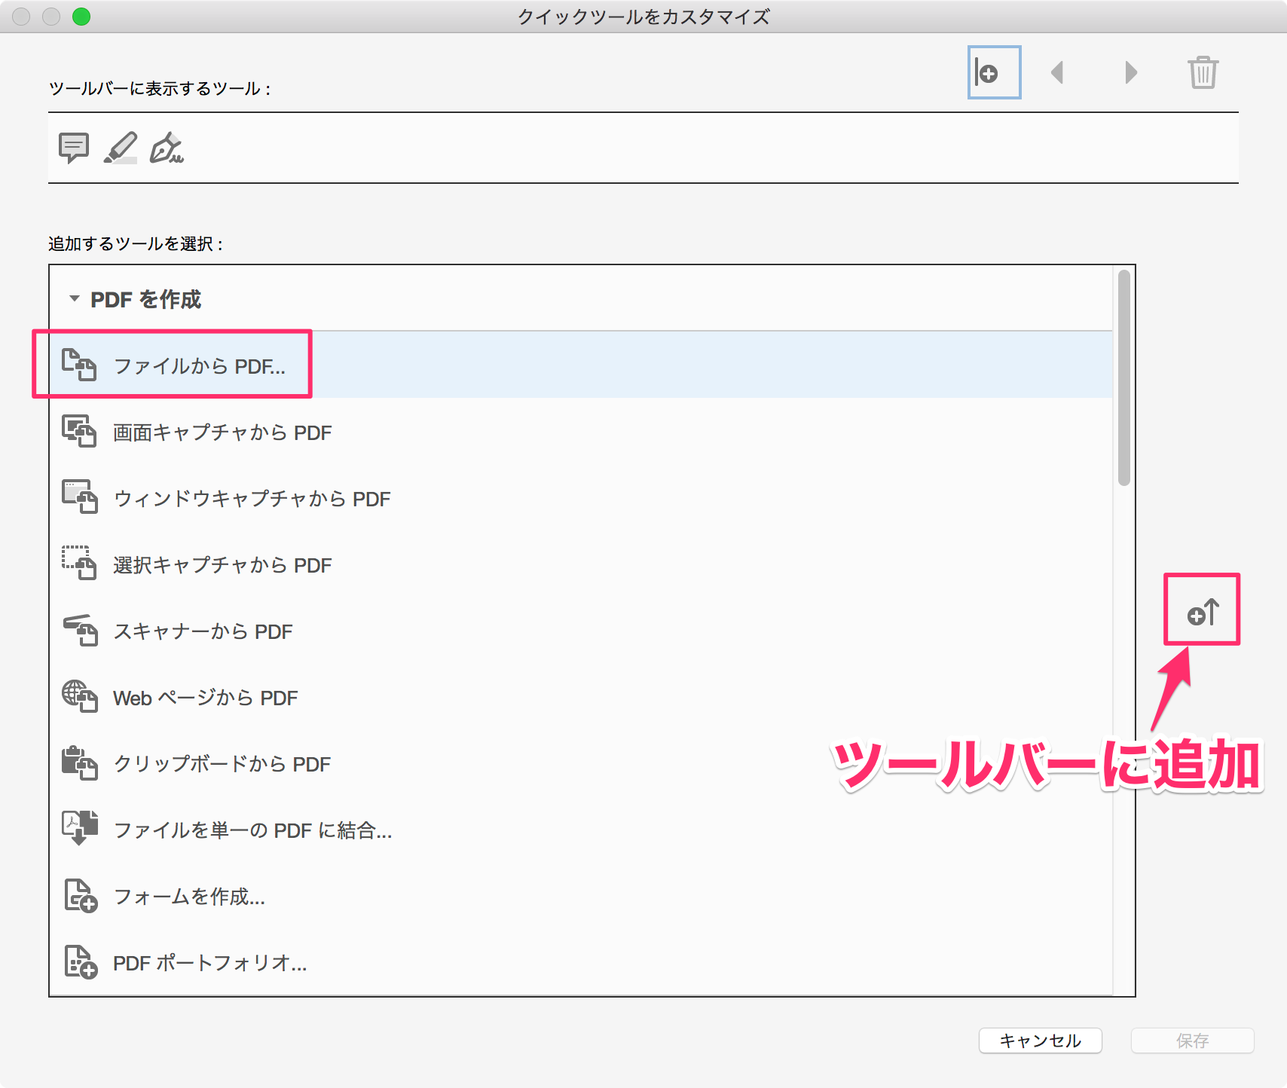Select the ファイルから PDF... row text
1287x1088 pixels.
click(x=199, y=366)
